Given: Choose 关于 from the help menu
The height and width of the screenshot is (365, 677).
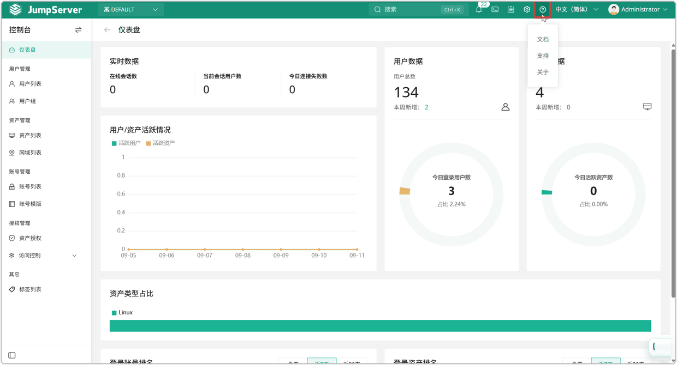Looking at the screenshot, I should (543, 72).
